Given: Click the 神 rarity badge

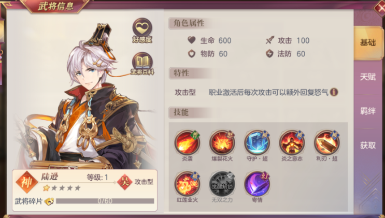Looking at the screenshot, I should (x=27, y=182).
